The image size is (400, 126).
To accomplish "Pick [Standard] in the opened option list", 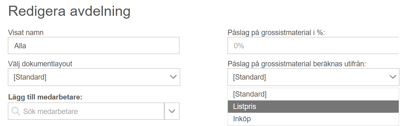I will (313, 94).
